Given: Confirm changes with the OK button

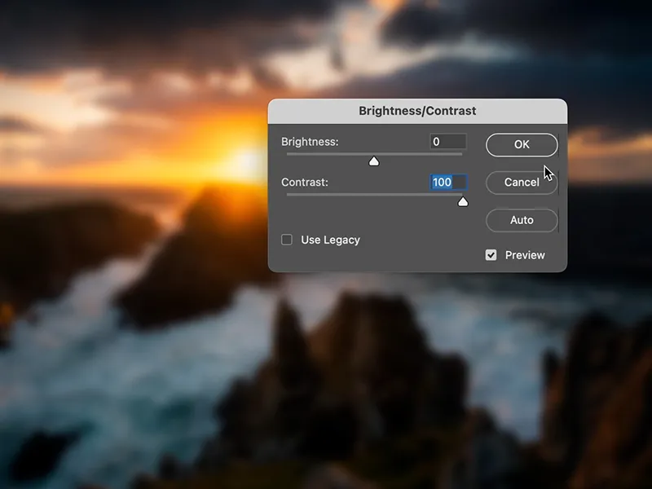Looking at the screenshot, I should point(522,145).
